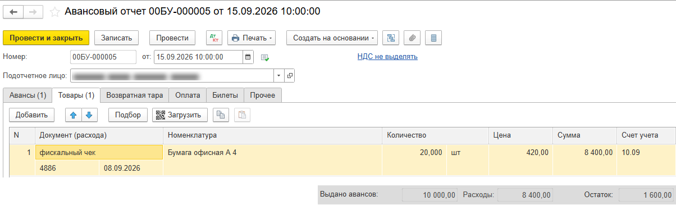Switch to the Авансы (1) tab
Viewport: 676px width, 205px height.
pyautogui.click(x=27, y=95)
